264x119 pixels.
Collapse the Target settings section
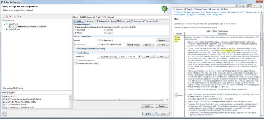click(x=75, y=53)
